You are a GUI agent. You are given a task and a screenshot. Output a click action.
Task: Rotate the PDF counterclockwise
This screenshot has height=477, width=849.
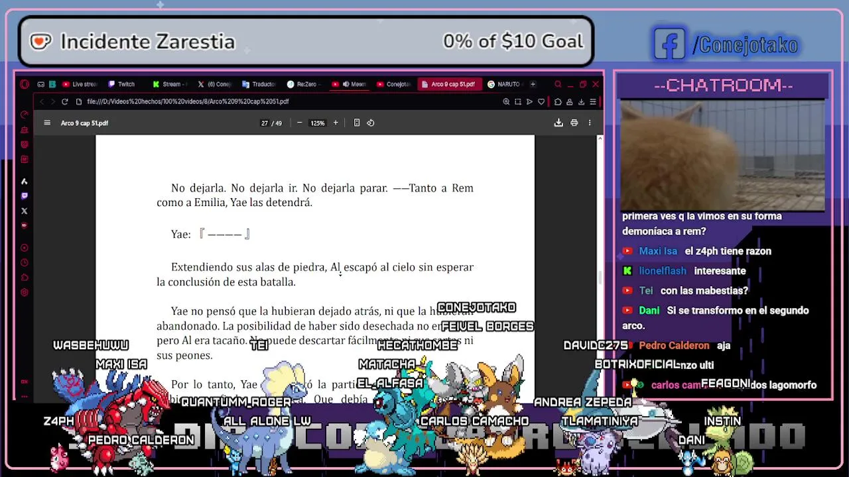(371, 123)
